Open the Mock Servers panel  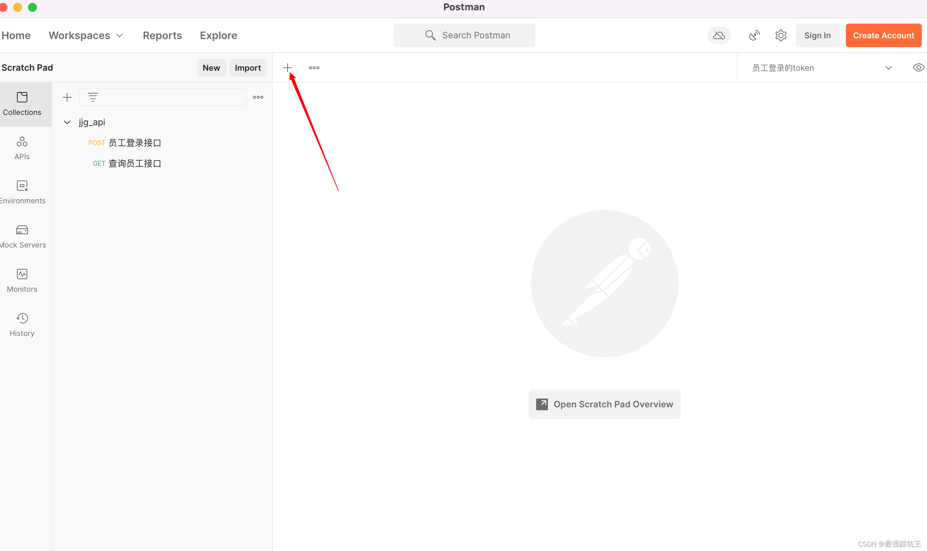[x=22, y=236]
